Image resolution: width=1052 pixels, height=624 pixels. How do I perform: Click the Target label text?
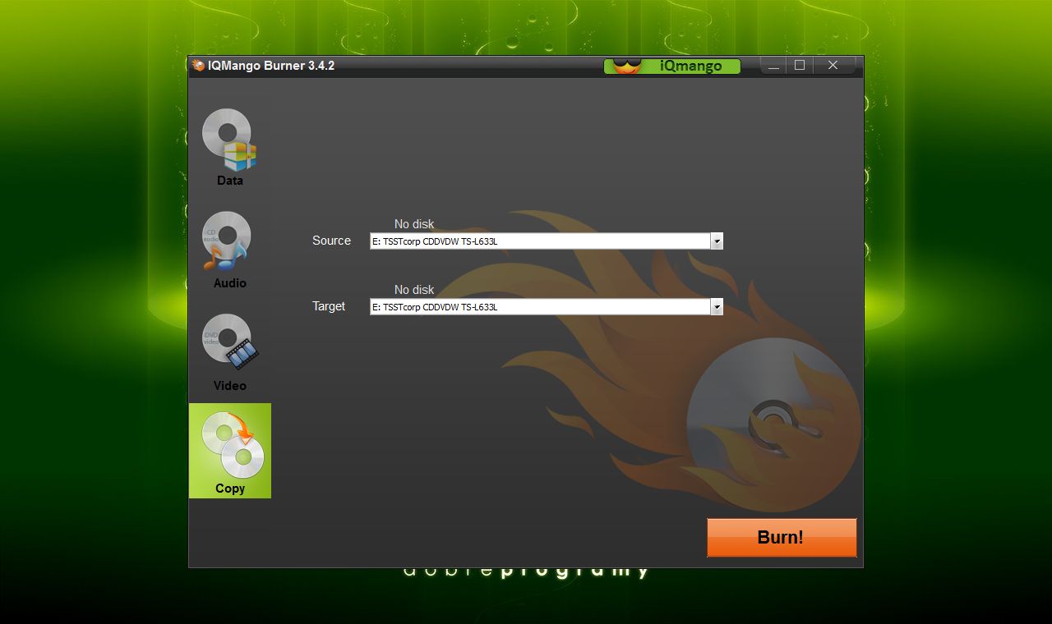point(329,306)
